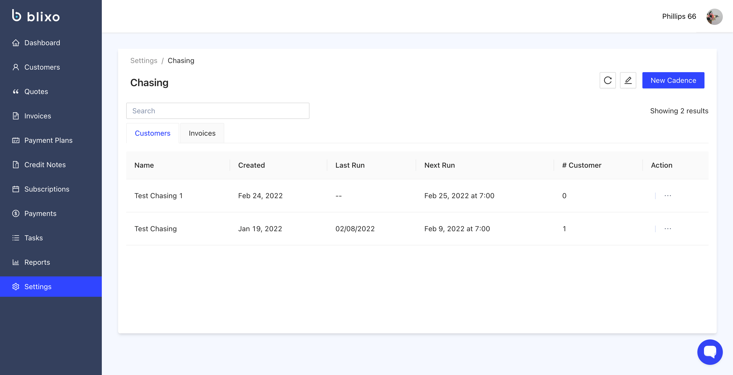This screenshot has width=733, height=375.
Task: Open Subscriptions in the sidebar
Action: click(x=47, y=189)
